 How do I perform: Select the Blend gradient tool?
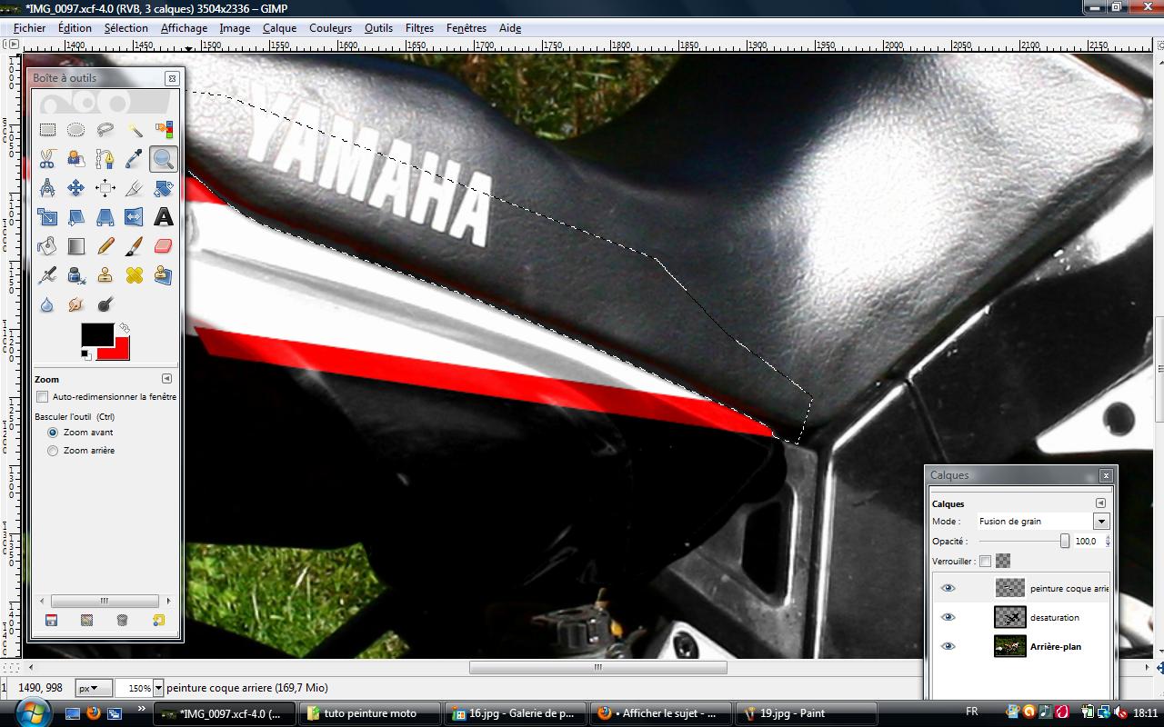click(x=76, y=246)
